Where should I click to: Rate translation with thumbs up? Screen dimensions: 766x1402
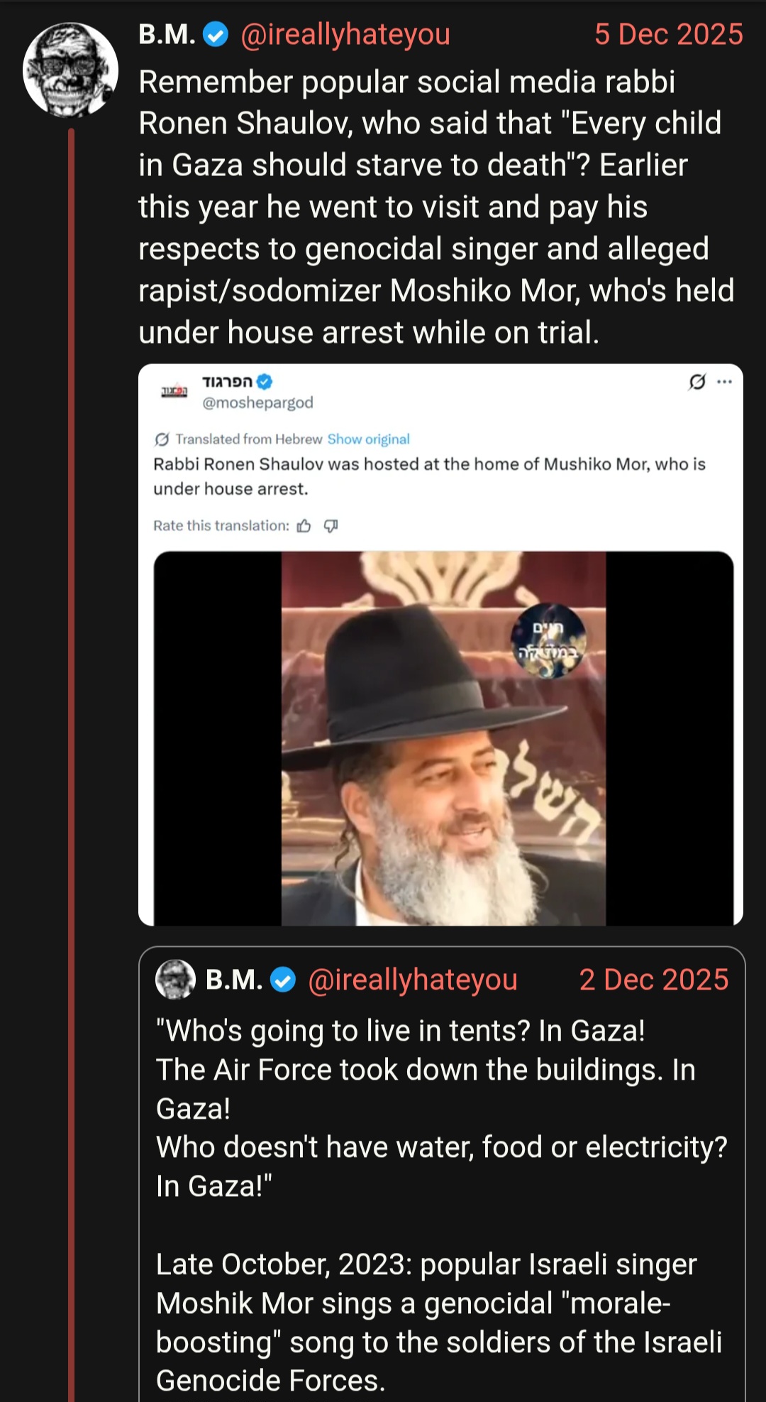[304, 526]
